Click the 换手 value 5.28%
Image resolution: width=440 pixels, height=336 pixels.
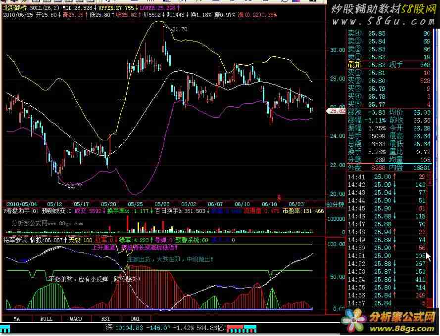coord(377,152)
